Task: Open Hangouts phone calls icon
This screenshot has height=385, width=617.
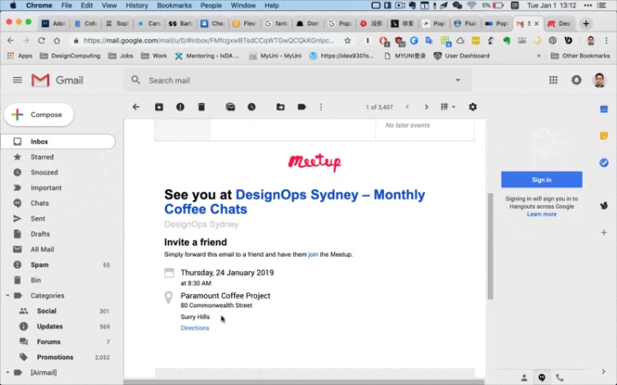Action: (x=560, y=378)
